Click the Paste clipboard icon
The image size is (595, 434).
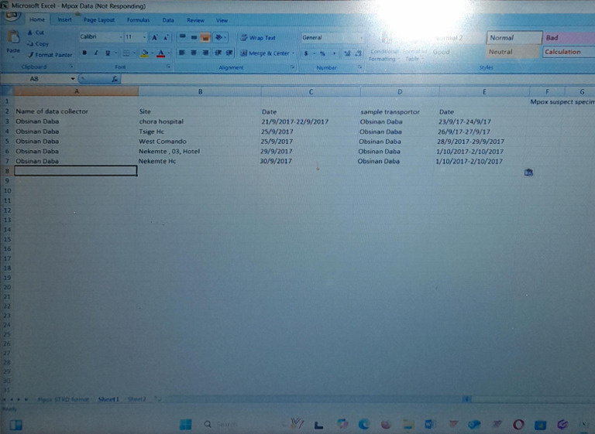[x=14, y=38]
